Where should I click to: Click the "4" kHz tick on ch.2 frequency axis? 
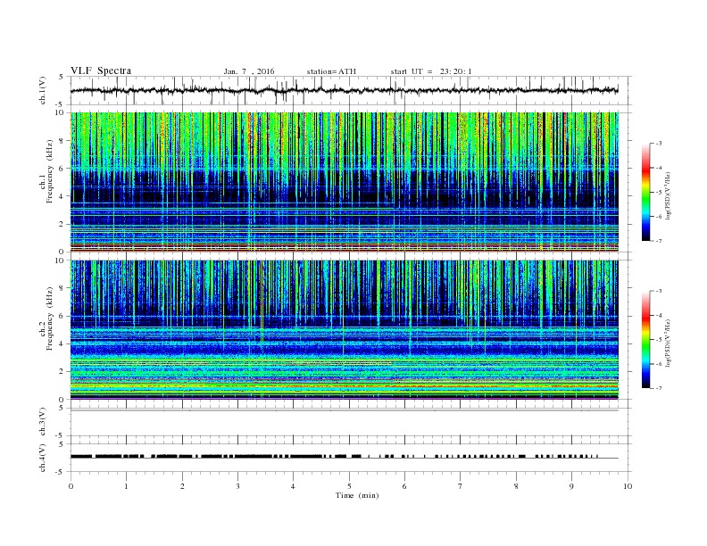point(62,343)
